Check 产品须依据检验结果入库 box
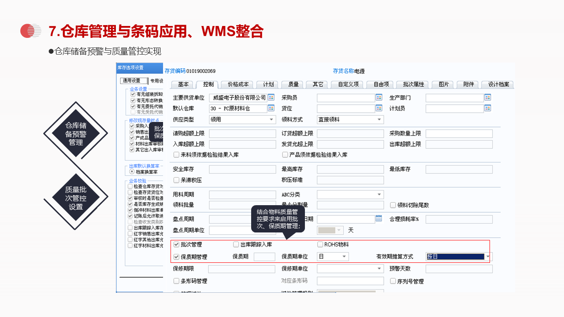 point(285,155)
